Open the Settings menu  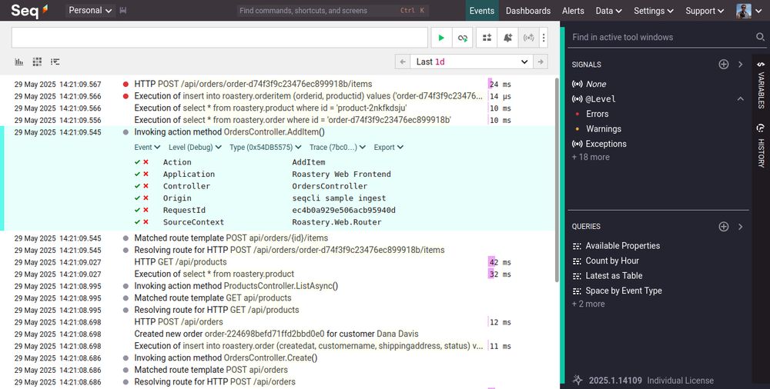pyautogui.click(x=653, y=10)
